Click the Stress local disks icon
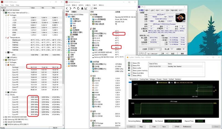 pyautogui.click(x=129, y=73)
